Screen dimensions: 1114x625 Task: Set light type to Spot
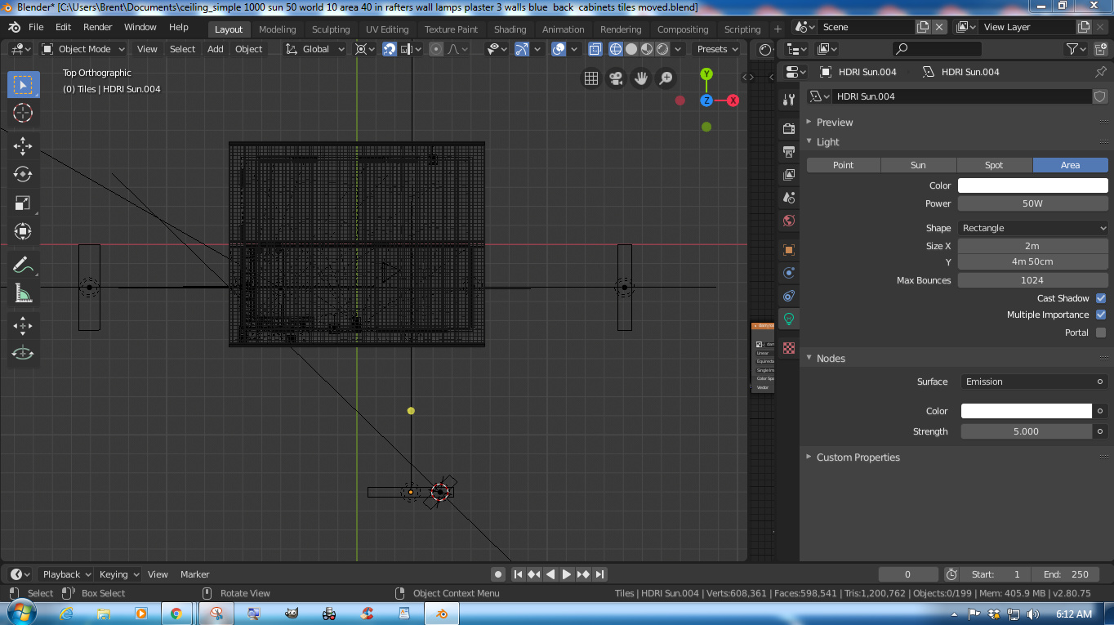[x=994, y=165]
